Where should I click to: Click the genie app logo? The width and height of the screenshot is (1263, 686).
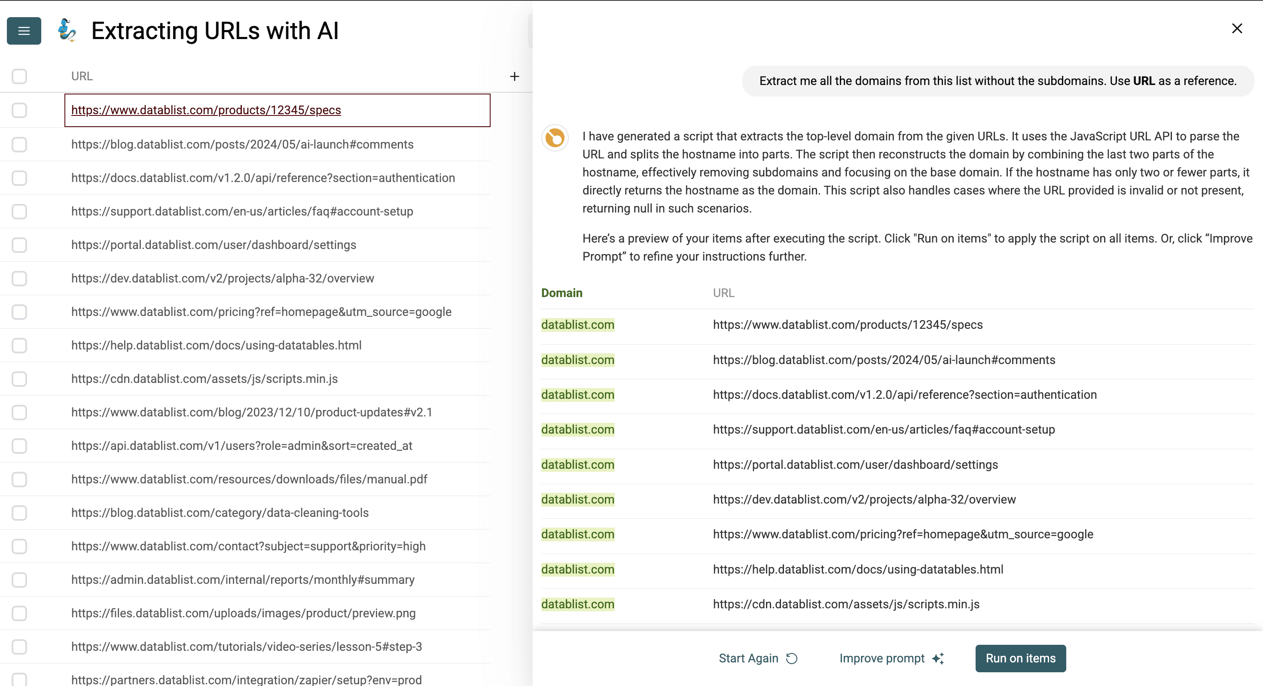click(x=67, y=31)
